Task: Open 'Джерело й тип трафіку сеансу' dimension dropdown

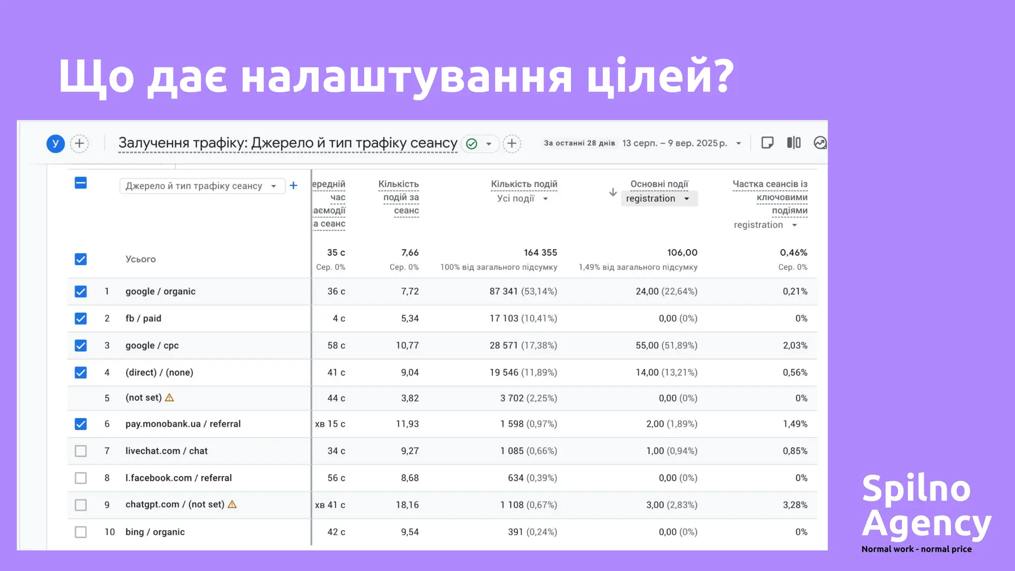Action: pos(202,186)
